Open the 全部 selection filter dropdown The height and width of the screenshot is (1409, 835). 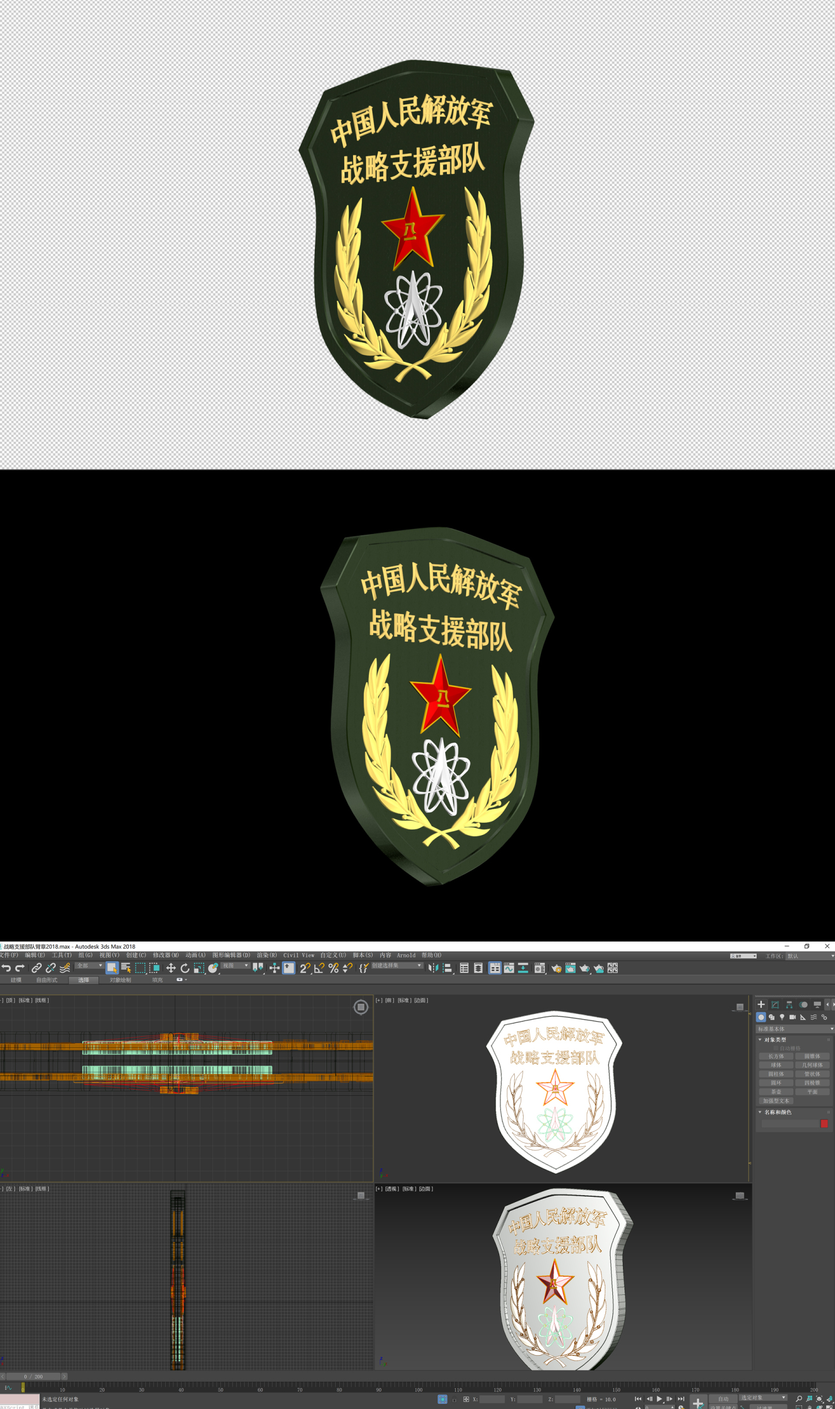coord(89,965)
